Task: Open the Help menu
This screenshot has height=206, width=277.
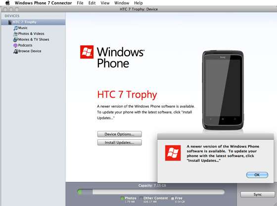Action: 138,3
